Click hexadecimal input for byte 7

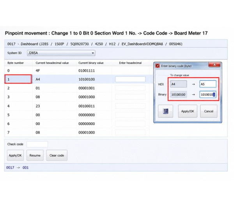coord(130,132)
